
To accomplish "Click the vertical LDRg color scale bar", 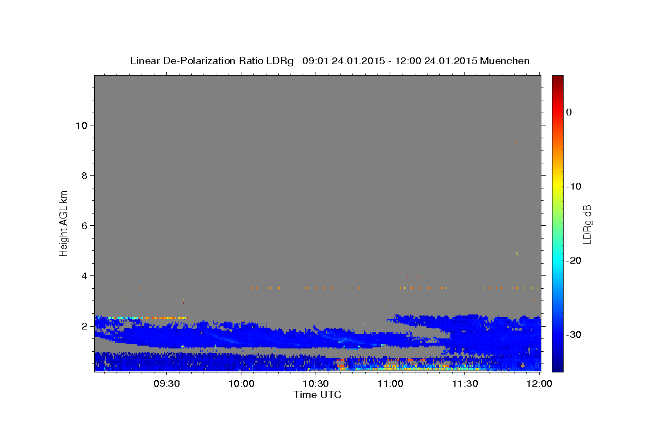I will (x=557, y=223).
